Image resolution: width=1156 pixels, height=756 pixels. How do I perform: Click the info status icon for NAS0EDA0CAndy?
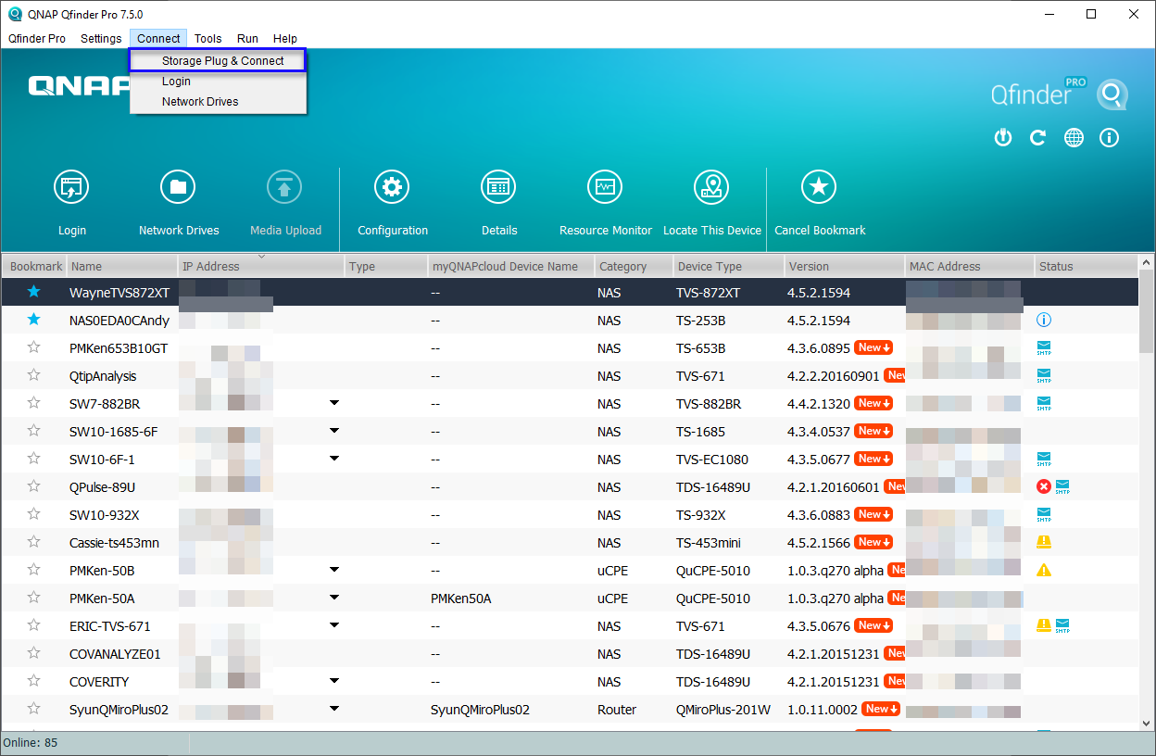pyautogui.click(x=1044, y=321)
